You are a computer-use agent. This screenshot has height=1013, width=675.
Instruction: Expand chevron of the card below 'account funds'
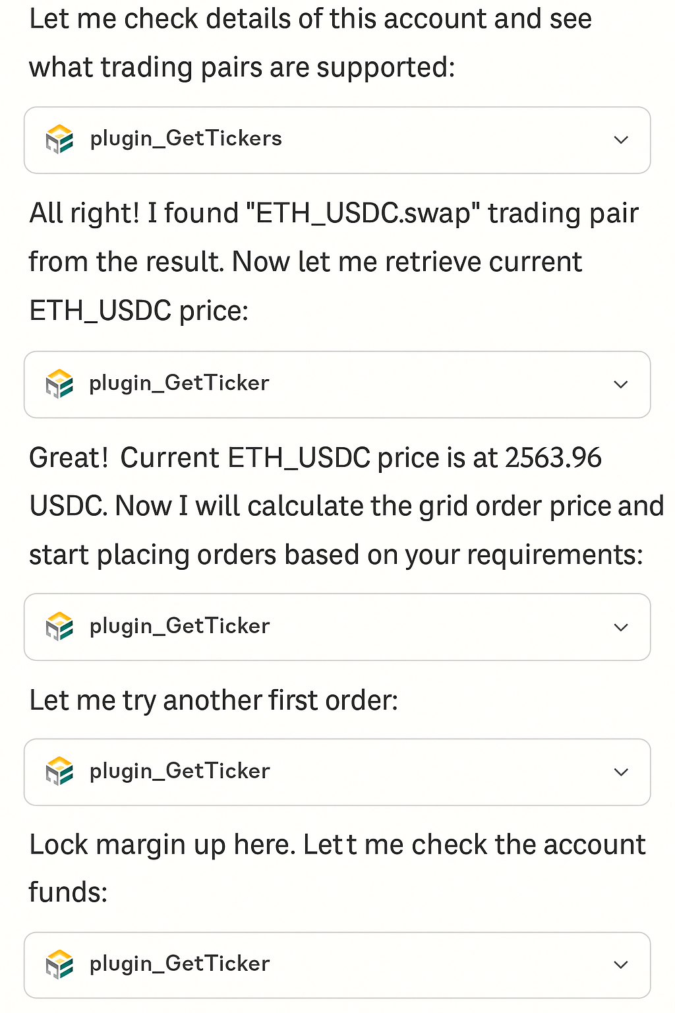[620, 965]
